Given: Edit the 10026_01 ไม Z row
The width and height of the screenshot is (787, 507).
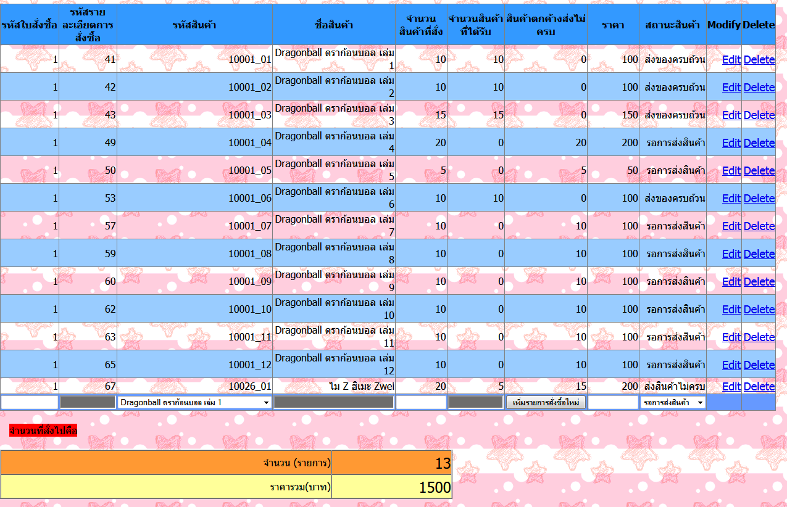Looking at the screenshot, I should point(731,387).
